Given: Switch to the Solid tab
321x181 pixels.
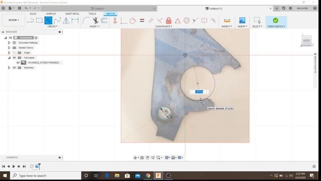Looking at the screenshot, I should 33,14.
